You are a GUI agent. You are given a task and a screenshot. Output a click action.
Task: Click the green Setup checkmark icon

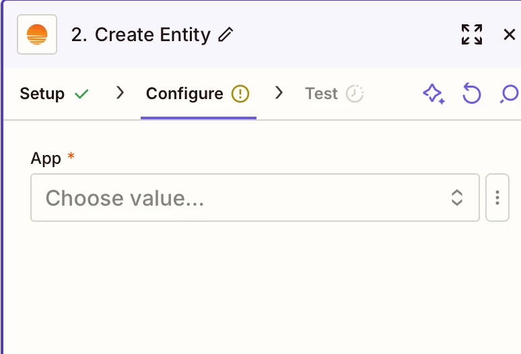(x=81, y=94)
